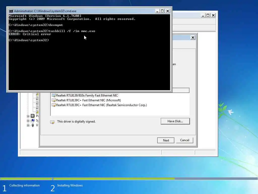Close the driver update dialog with X
The width and height of the screenshot is (258, 194).
(x=193, y=38)
